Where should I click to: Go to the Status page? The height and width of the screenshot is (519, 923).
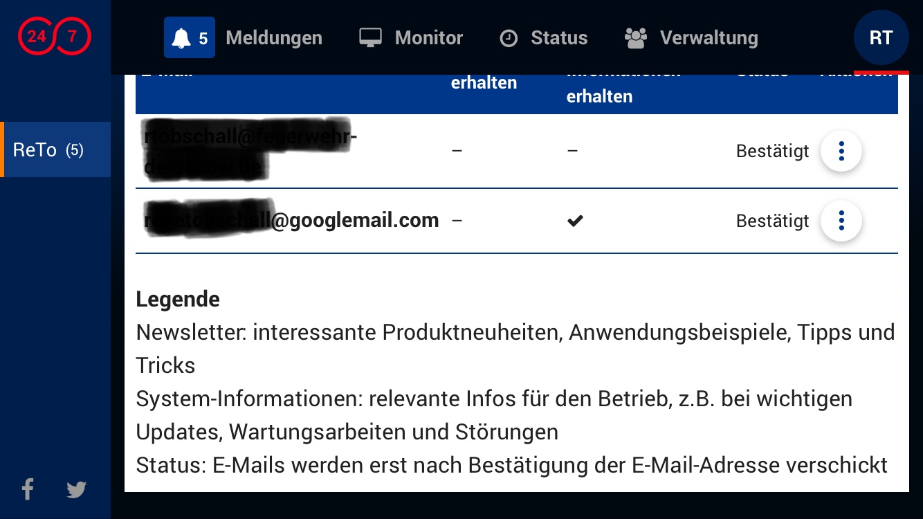558,37
